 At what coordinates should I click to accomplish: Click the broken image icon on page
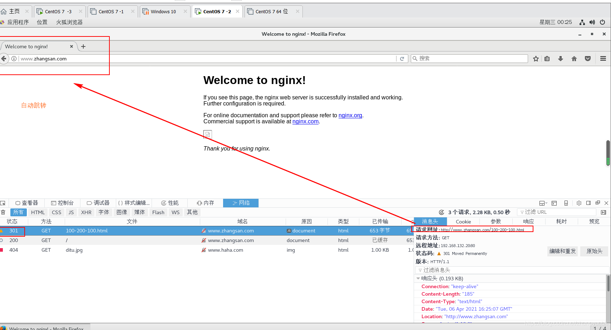coord(208,134)
